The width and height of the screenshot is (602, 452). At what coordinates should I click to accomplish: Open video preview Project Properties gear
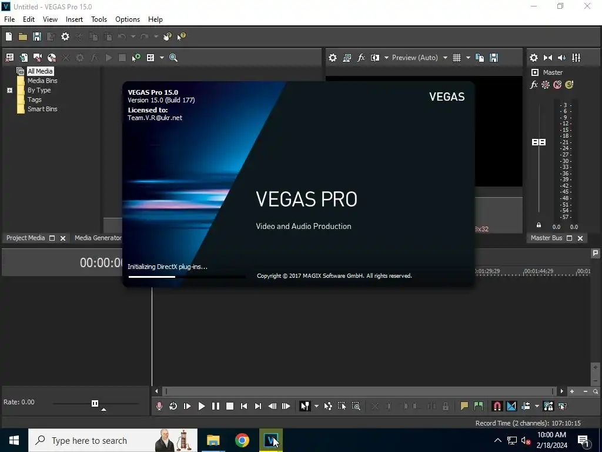tap(333, 58)
